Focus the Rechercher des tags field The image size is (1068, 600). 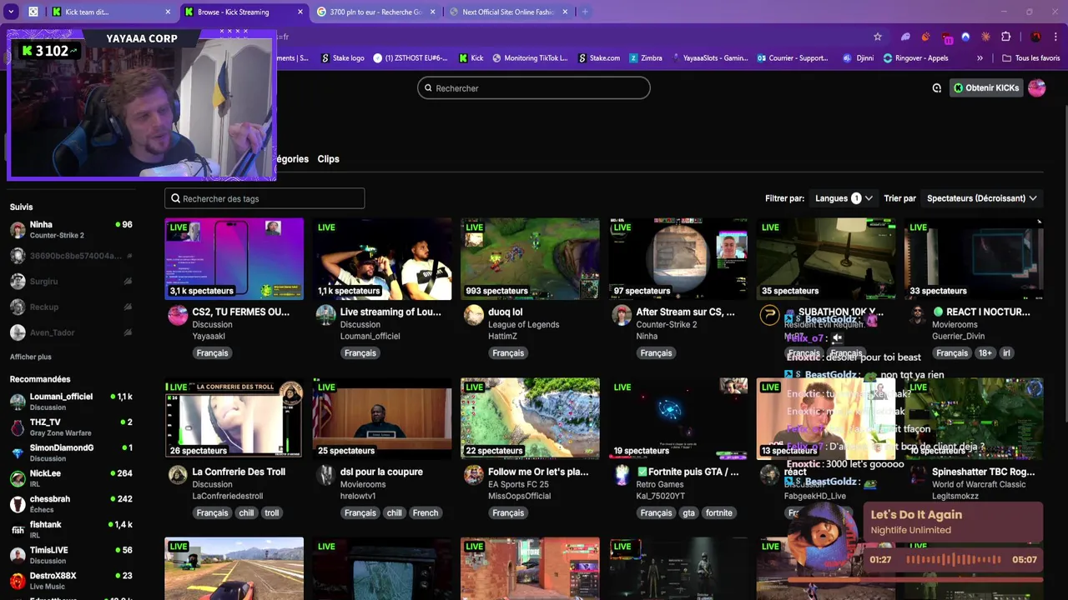click(x=264, y=198)
